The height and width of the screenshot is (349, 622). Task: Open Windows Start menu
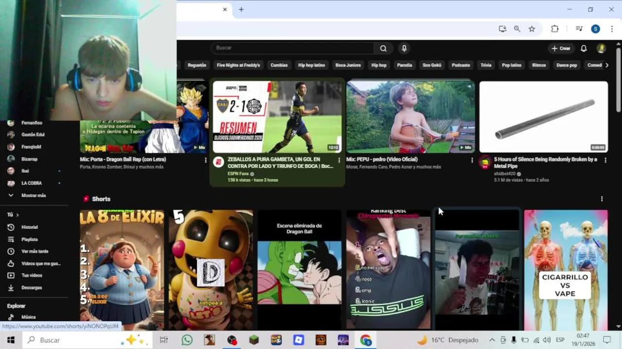pos(11,340)
